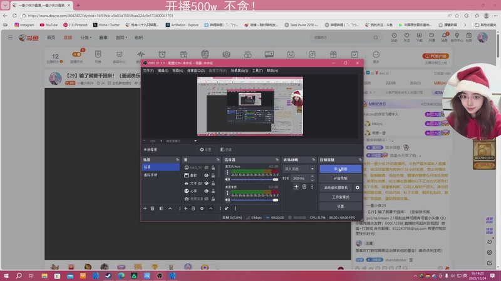Viewport: 501px width, 281px height.
Task: Open the transition properties three-dot menu
Action: 312,187
